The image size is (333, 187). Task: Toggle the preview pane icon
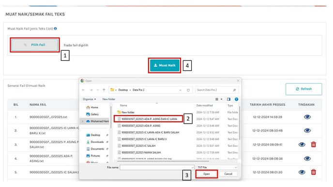tap(228, 99)
